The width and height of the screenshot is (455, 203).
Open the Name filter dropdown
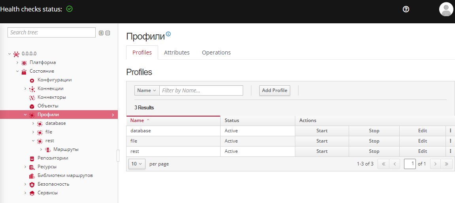[x=147, y=90]
